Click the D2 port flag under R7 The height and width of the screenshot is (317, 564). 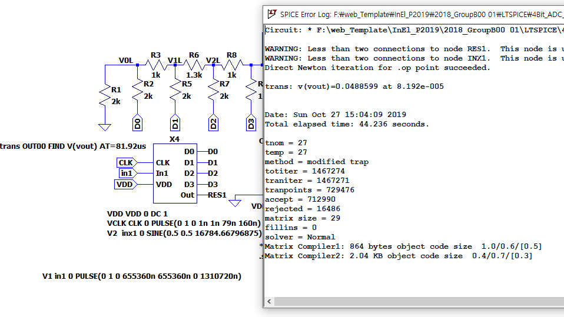(213, 122)
